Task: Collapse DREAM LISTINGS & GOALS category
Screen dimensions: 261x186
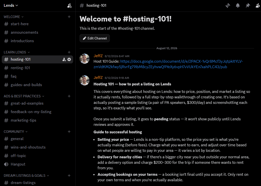Action: point(26,176)
